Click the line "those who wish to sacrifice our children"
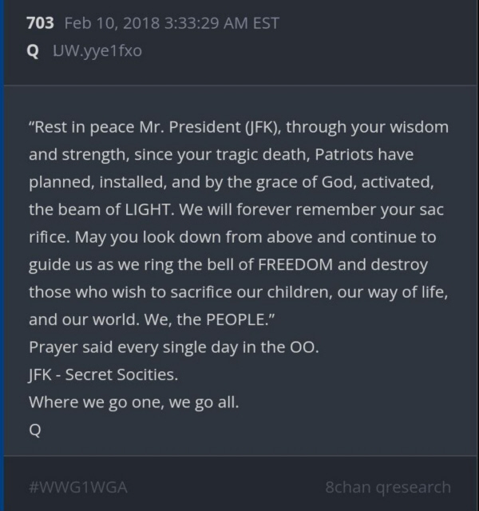 238,291
